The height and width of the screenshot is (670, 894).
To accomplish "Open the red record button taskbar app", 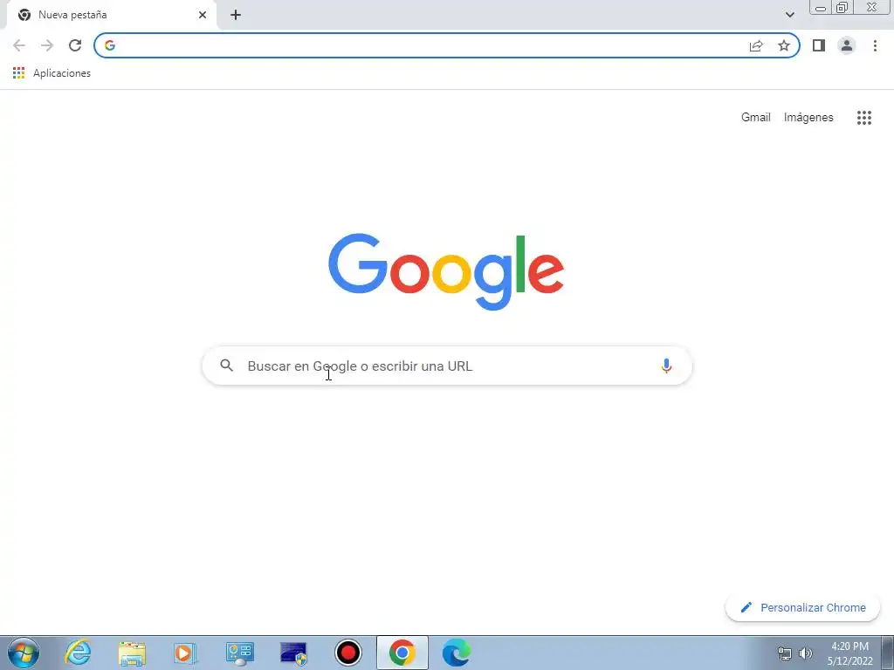I will coord(347,653).
